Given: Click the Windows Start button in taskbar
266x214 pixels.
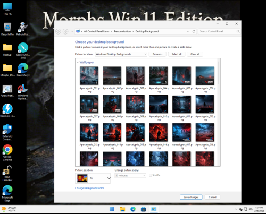Looking at the screenshot, I should tap(112, 209).
